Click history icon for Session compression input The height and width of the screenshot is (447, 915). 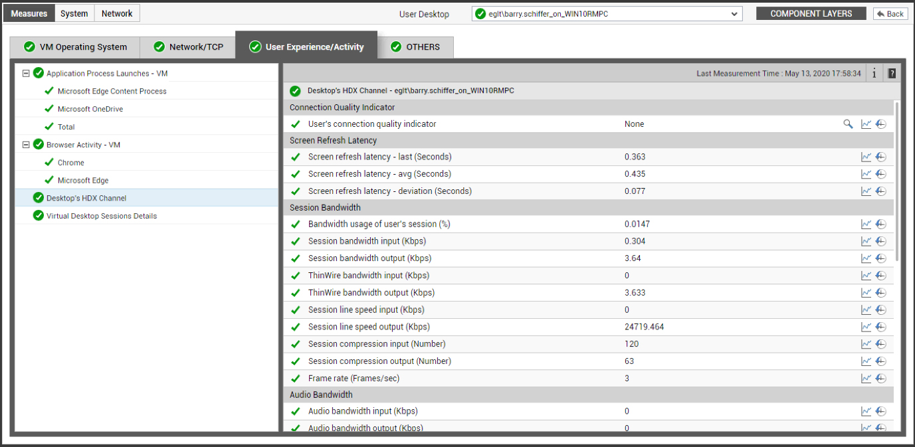coord(880,344)
